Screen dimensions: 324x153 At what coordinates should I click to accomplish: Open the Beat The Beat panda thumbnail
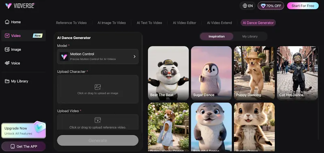[168, 73]
